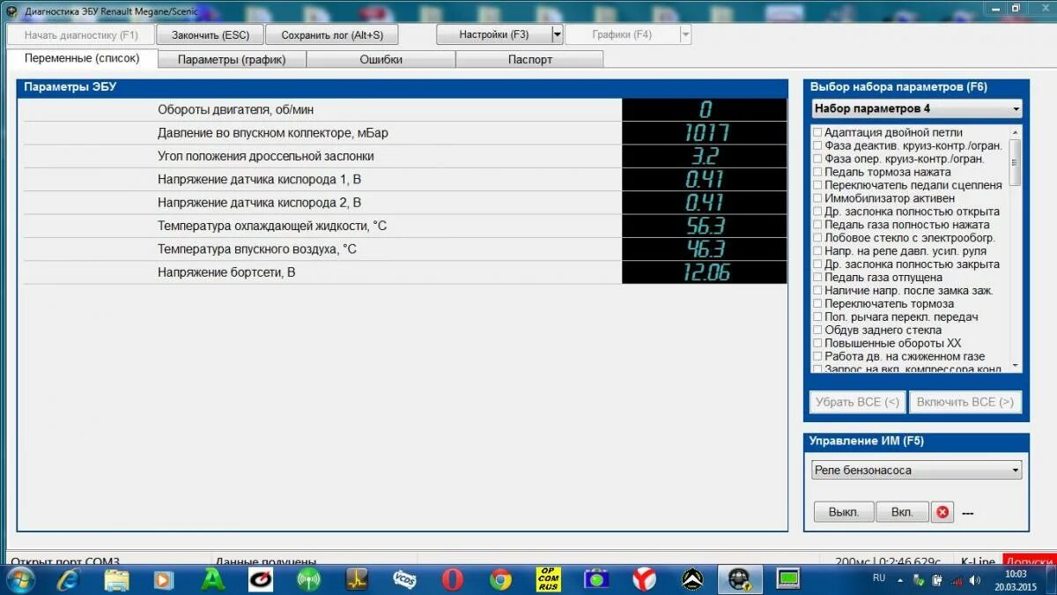Open the Opera browser taskbar icon
Screen dimensions: 1057x595
pyautogui.click(x=453, y=579)
